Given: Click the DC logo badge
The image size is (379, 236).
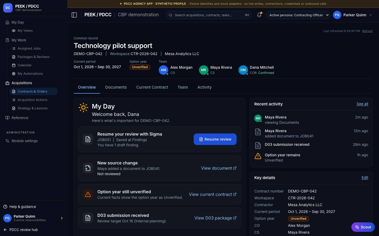Looking at the screenshot, I should click(8, 8).
